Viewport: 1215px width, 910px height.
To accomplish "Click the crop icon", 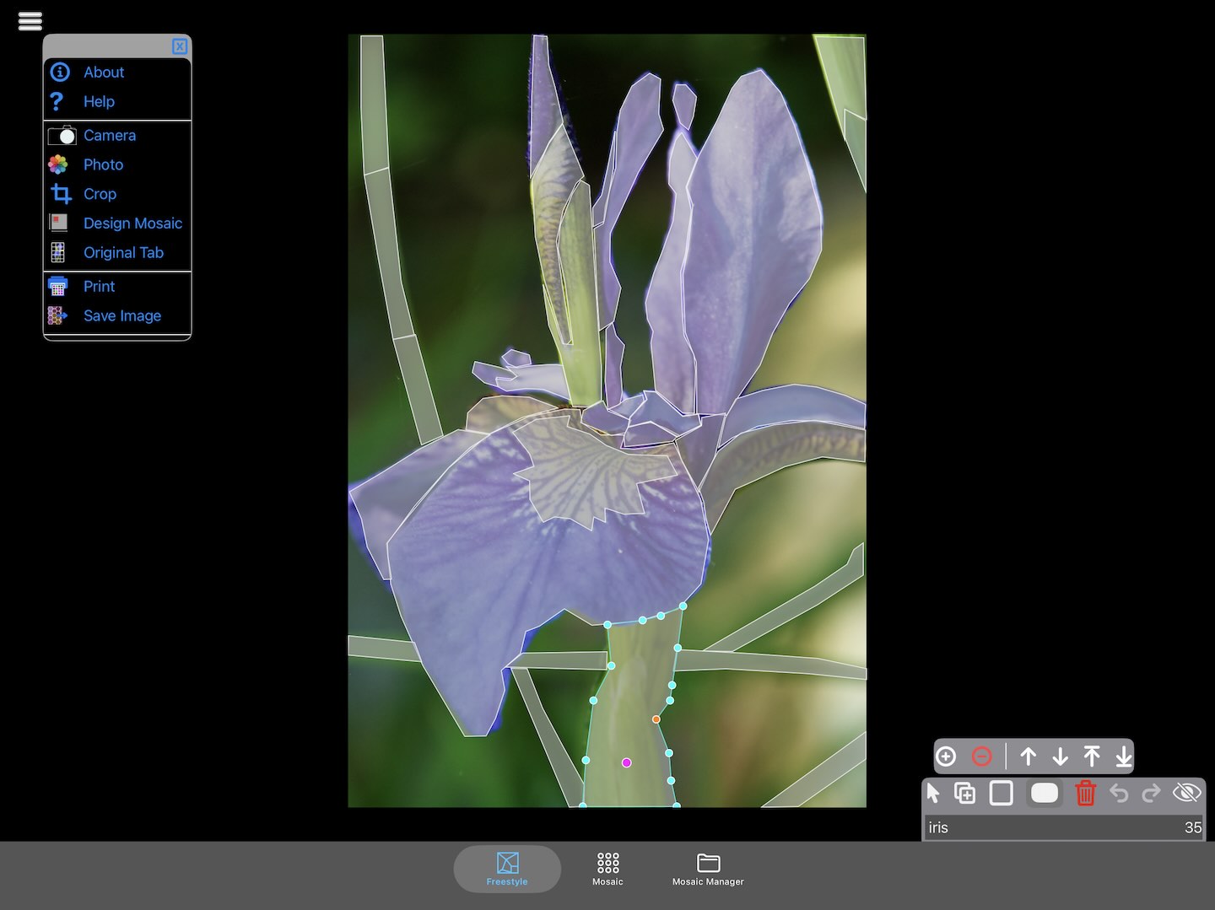I will (x=61, y=194).
